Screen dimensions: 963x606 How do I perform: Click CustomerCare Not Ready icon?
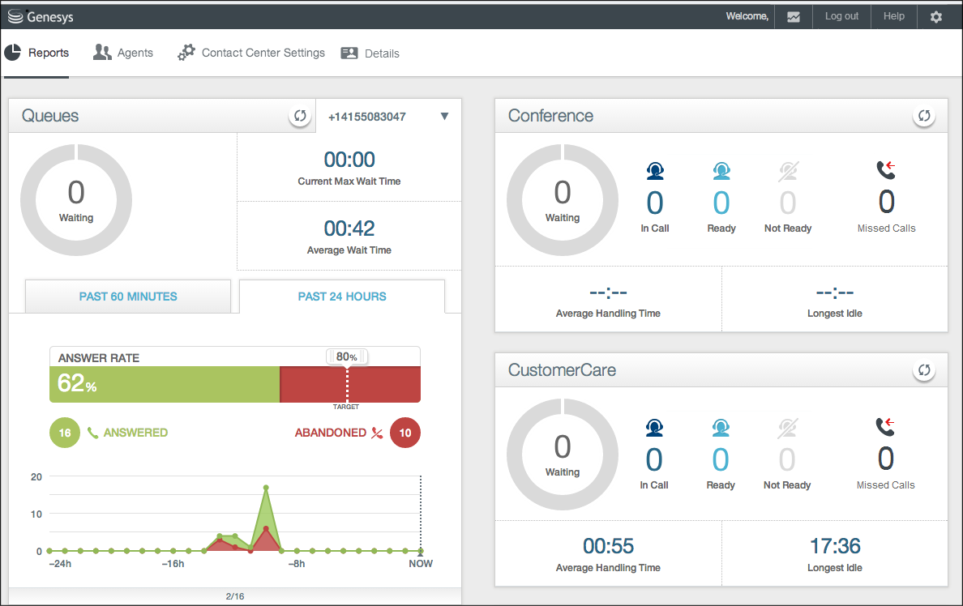click(787, 427)
